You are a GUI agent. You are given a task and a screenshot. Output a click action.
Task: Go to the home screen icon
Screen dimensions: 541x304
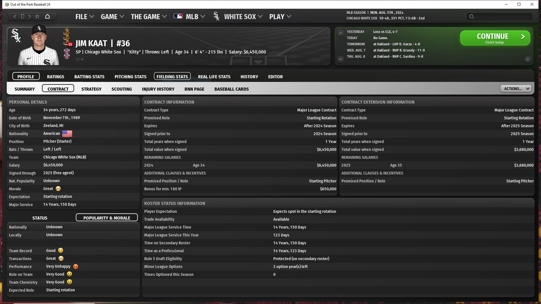pyautogui.click(x=47, y=16)
